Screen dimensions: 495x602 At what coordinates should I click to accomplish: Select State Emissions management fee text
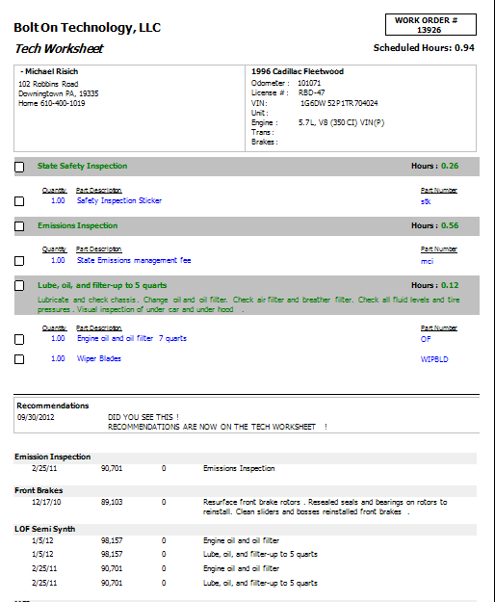(134, 260)
